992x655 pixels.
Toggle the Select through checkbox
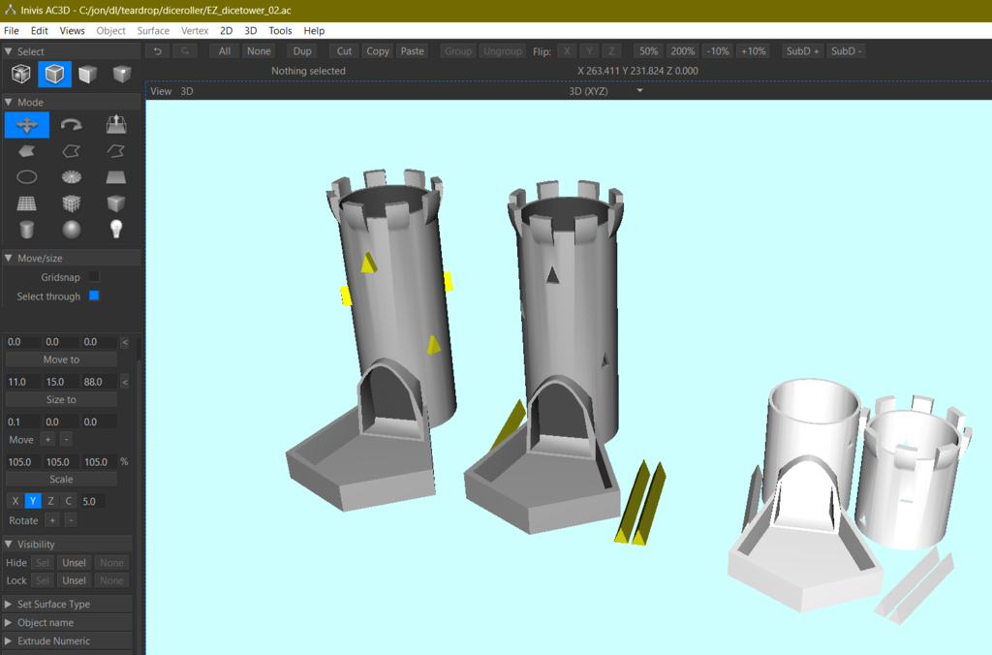94,296
